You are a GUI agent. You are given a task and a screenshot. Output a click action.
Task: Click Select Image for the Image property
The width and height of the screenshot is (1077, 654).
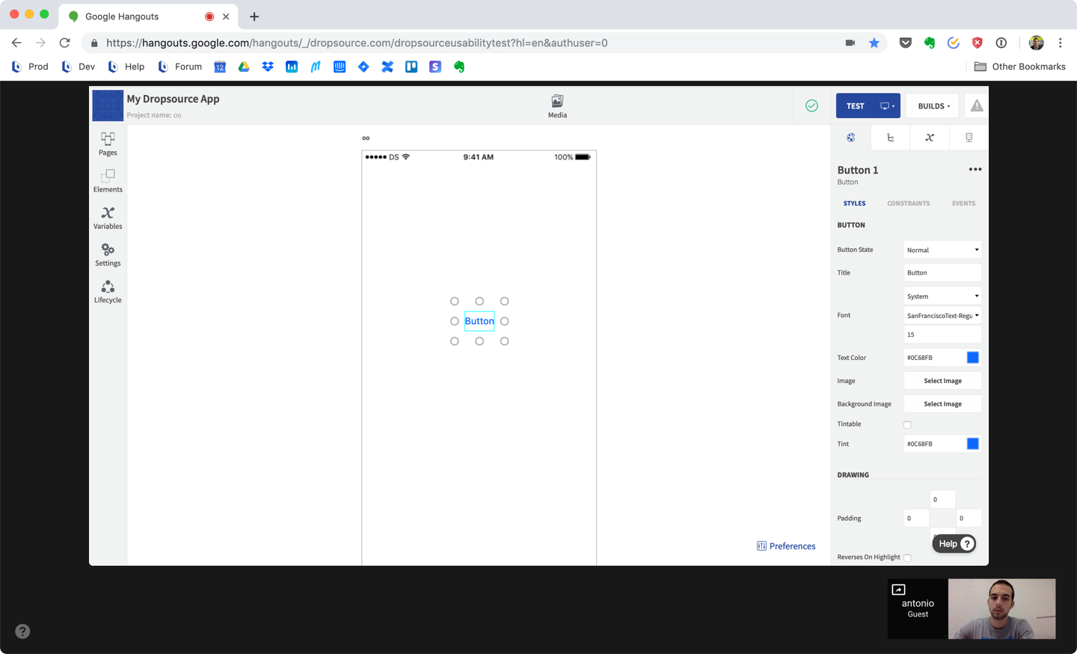tap(942, 381)
